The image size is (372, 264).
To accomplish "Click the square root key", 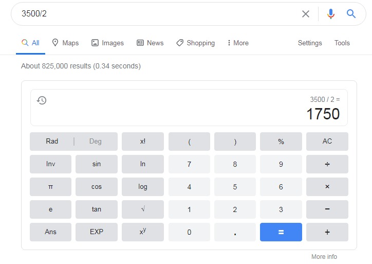I will [x=143, y=209].
